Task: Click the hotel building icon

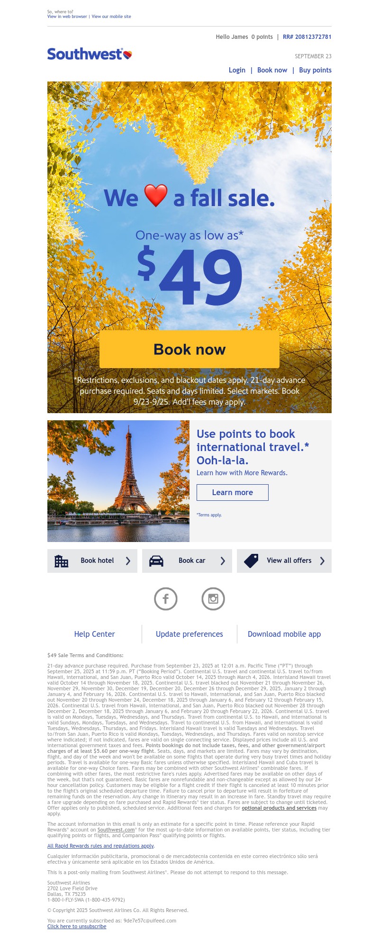Action: pyautogui.click(x=62, y=561)
